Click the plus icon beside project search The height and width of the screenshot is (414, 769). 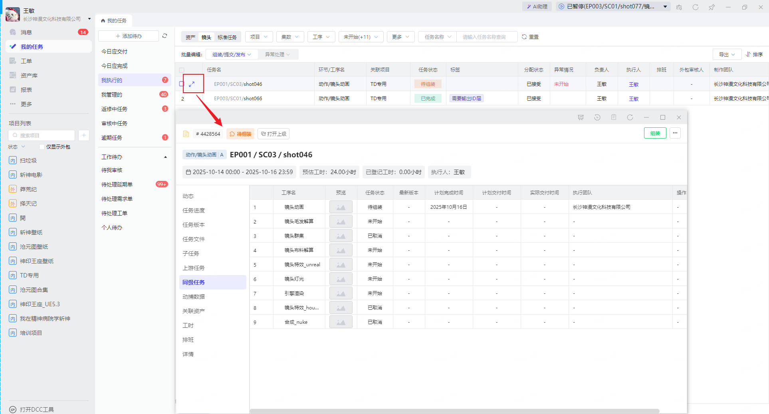coord(84,135)
